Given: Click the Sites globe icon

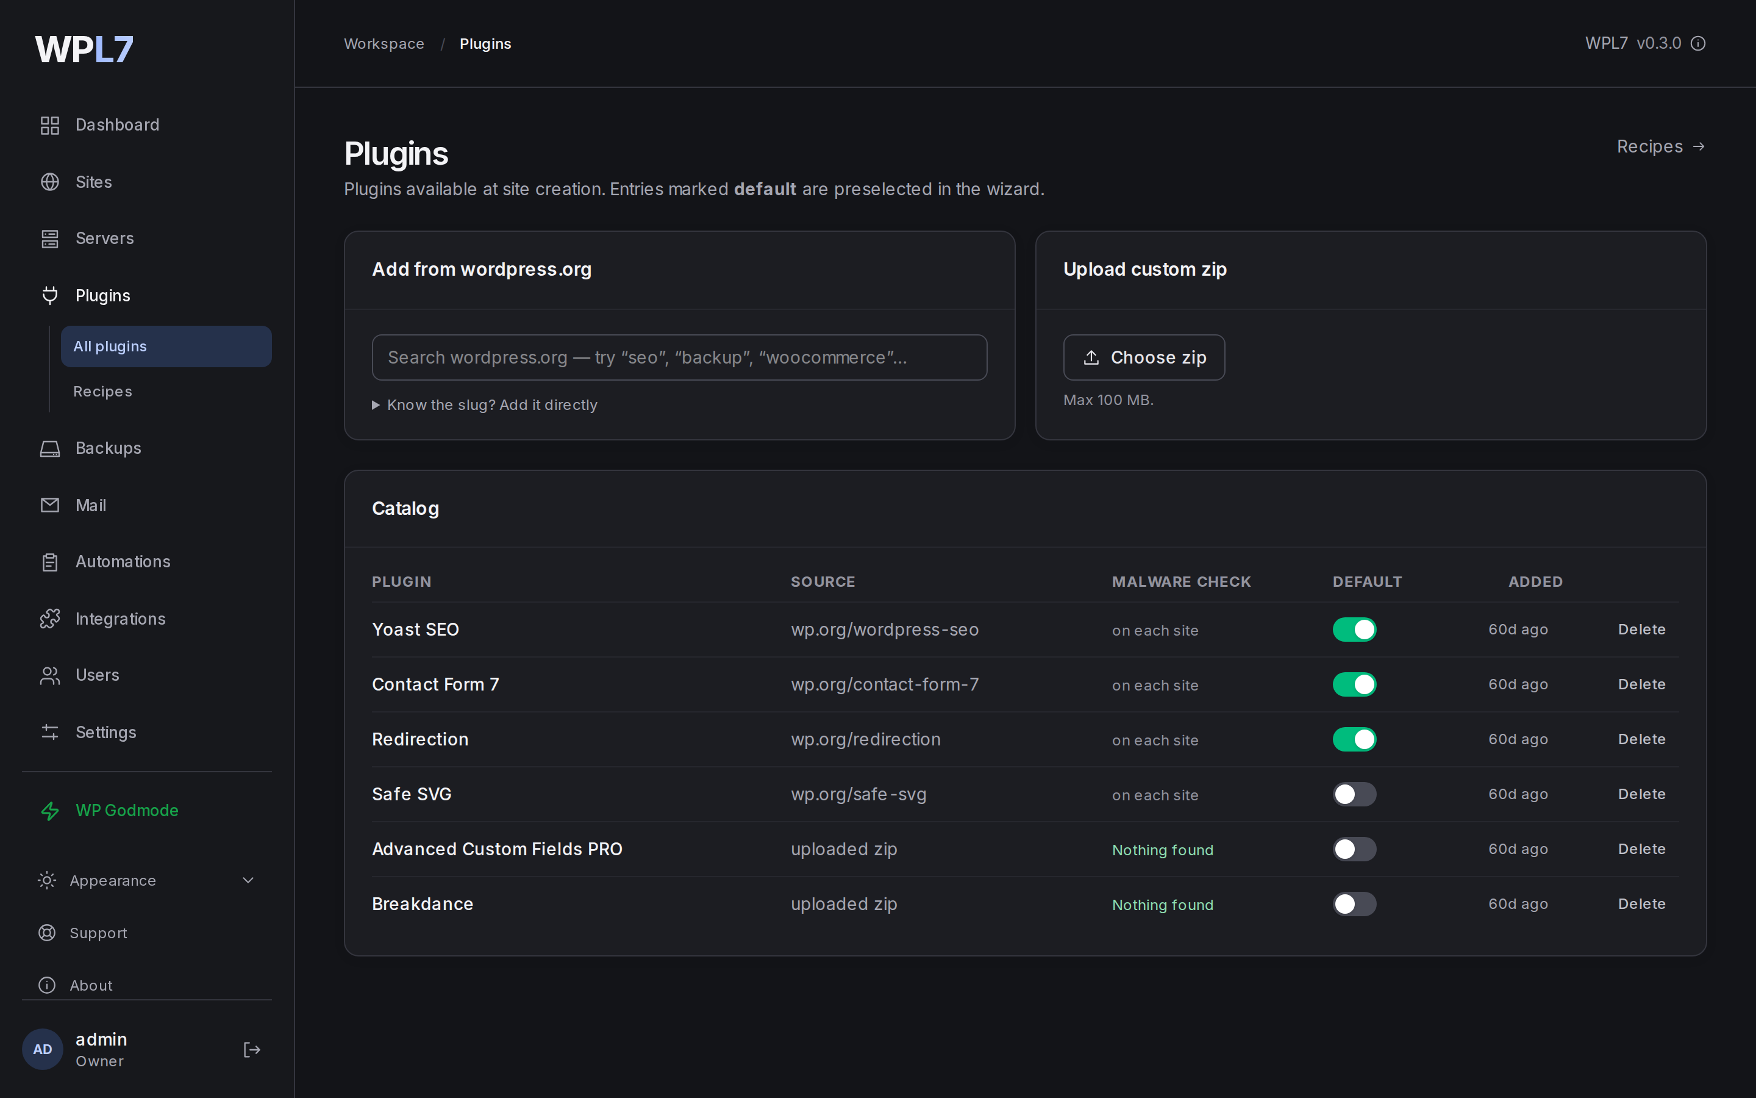Looking at the screenshot, I should [49, 182].
